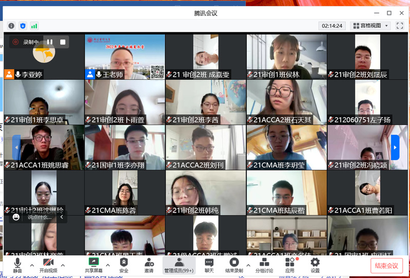Turn on the camera (开启视频)
Viewport: 410px width, 278px height.
point(48,265)
